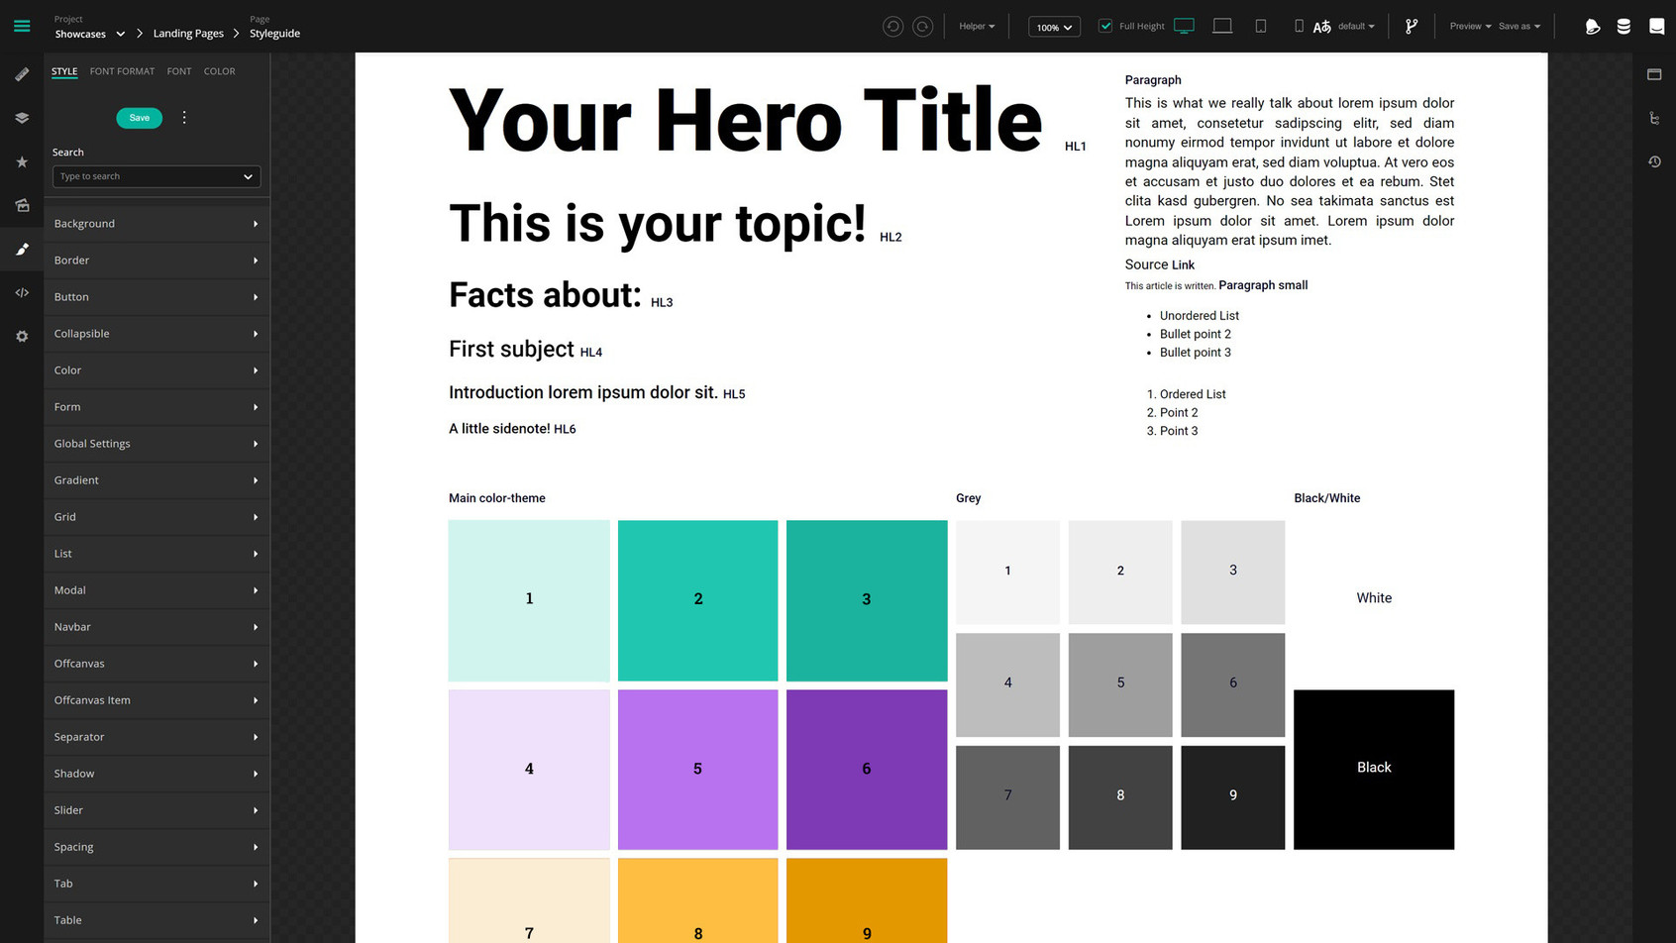
Task: Switch to laptop viewport
Action: pos(1222,26)
